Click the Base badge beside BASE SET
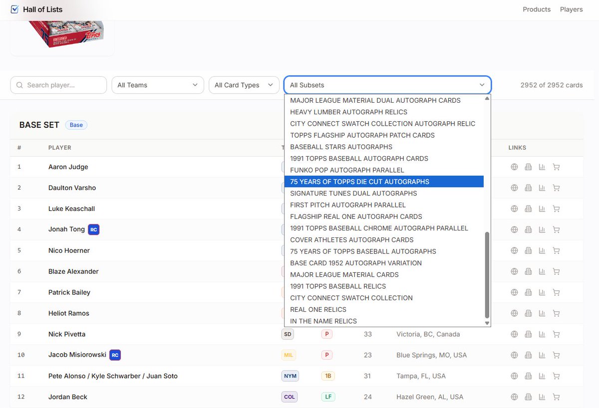 click(x=76, y=125)
